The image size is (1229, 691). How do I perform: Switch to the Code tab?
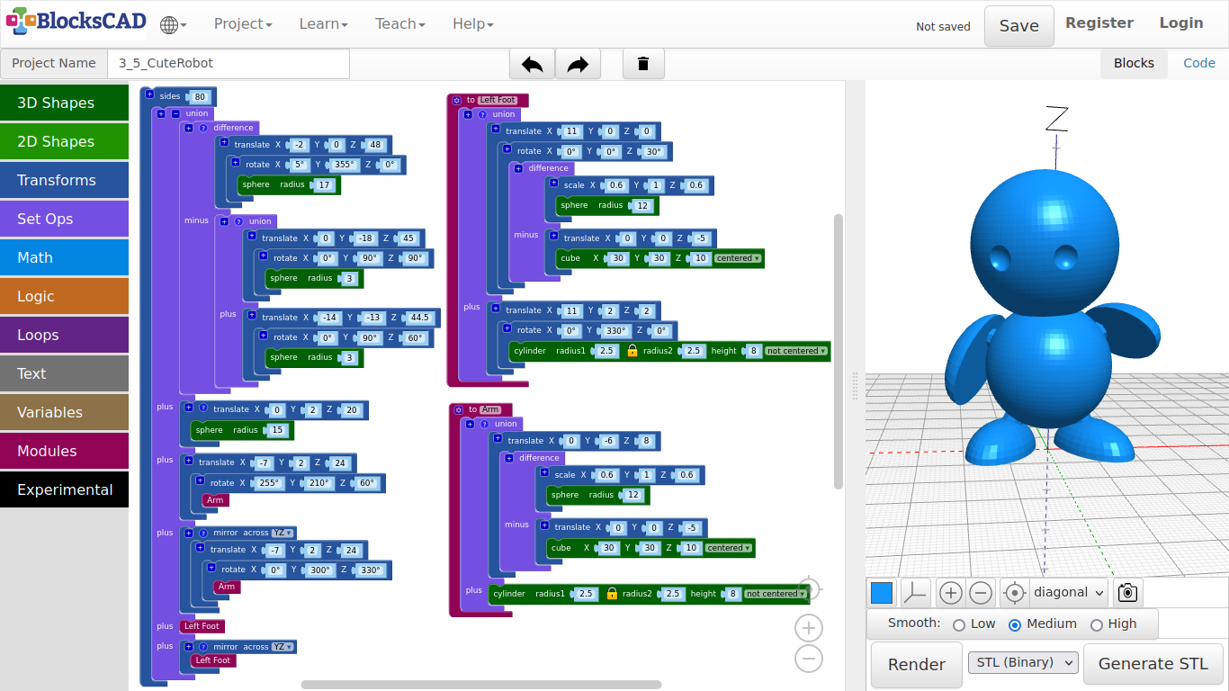click(1198, 63)
